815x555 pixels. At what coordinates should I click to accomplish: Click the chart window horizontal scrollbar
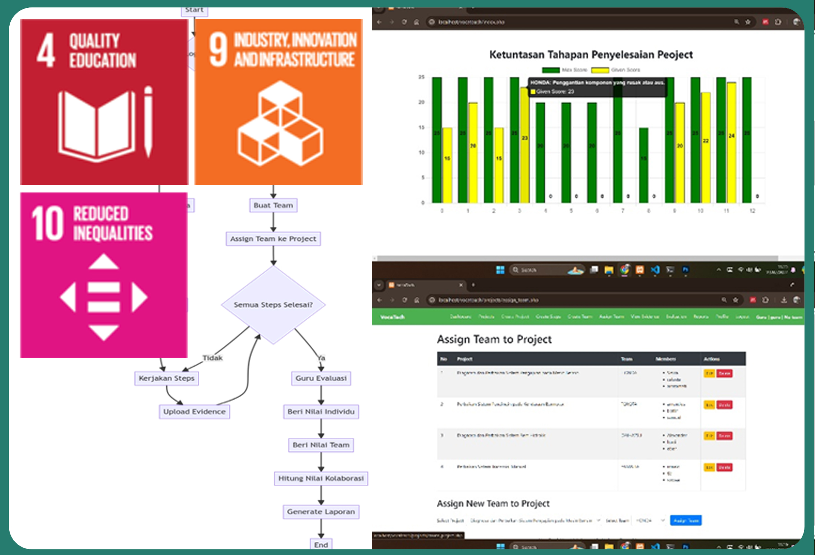tap(578, 258)
